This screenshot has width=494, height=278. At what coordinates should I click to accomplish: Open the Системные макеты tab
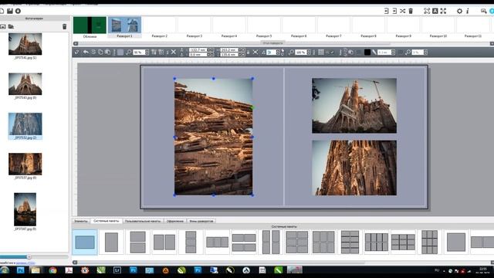coord(107,221)
